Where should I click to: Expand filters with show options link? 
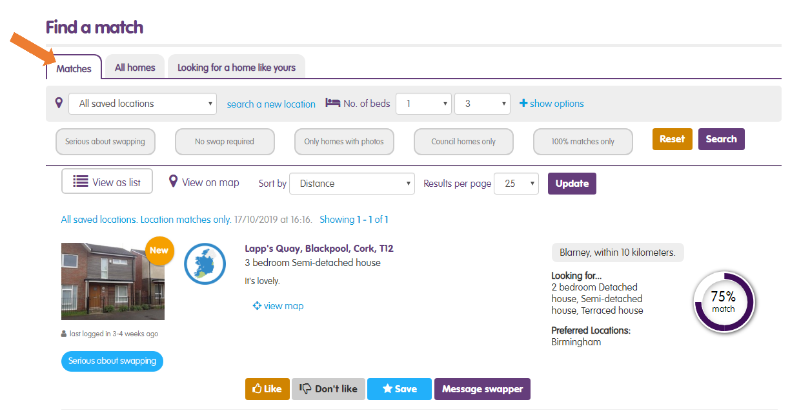pyautogui.click(x=552, y=104)
